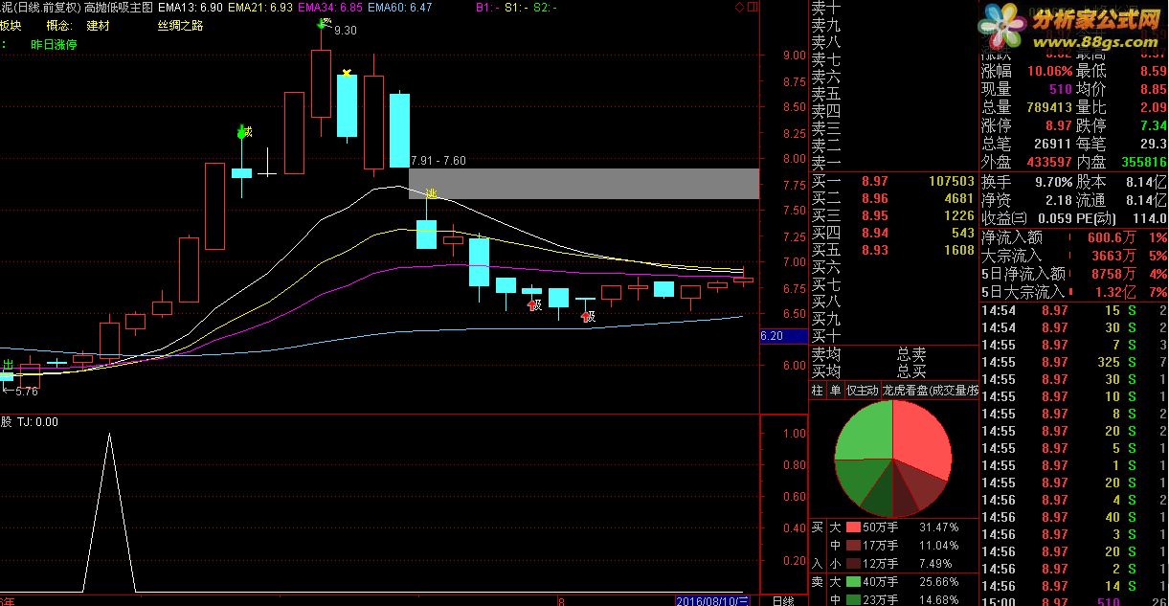
Task: Click the 25.66% large-sell percentage
Action: click(x=938, y=582)
